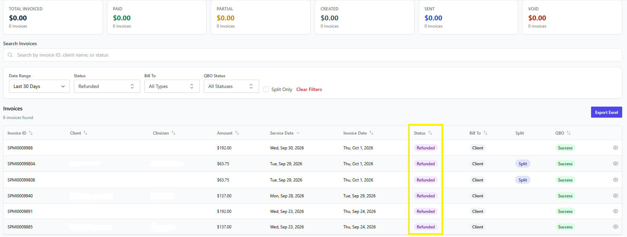Toggle Service Date sort chevron
Viewport: 627px width, 237px height.
pyautogui.click(x=298, y=133)
